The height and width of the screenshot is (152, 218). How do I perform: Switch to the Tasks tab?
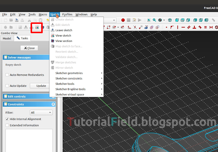(22, 38)
